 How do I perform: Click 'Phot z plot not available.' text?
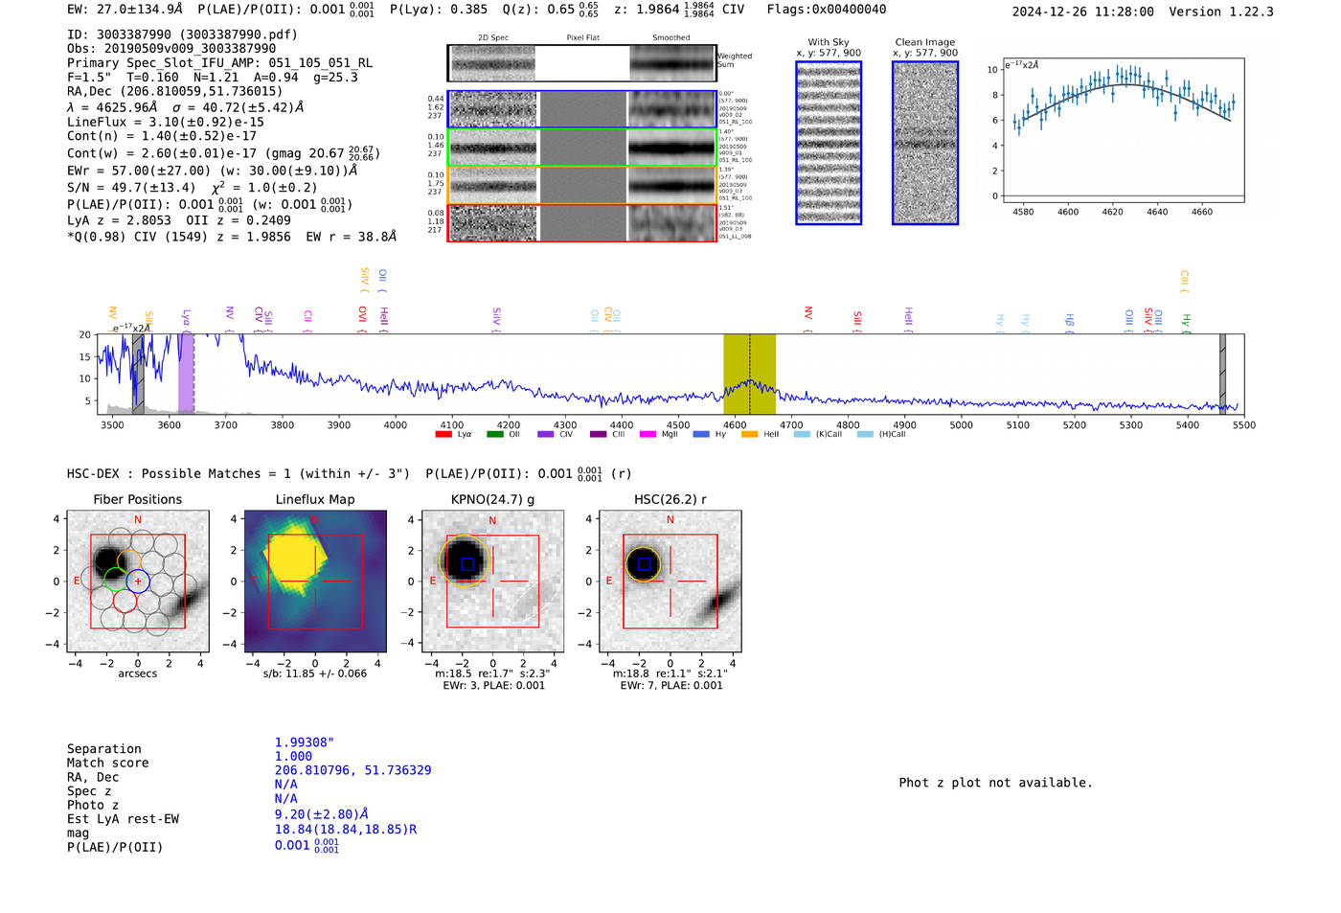click(995, 783)
